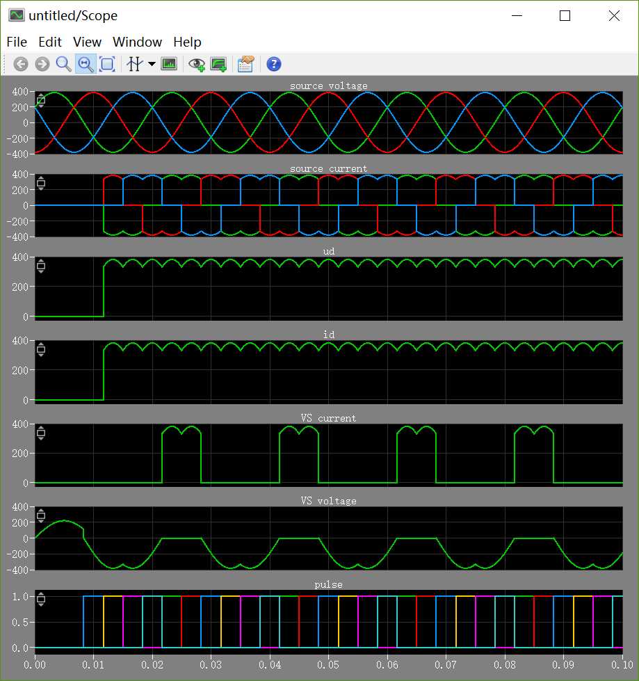Viewport: 639px width, 681px height.
Task: Click the y-axis scale control in VS voltage plot
Action: 41,516
